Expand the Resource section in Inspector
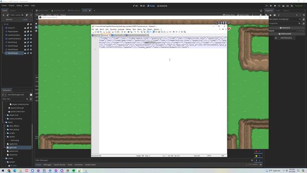This screenshot has width=307, height=173. [285, 28]
